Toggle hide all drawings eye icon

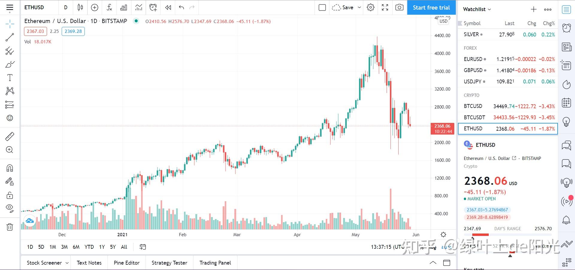pyautogui.click(x=10, y=208)
